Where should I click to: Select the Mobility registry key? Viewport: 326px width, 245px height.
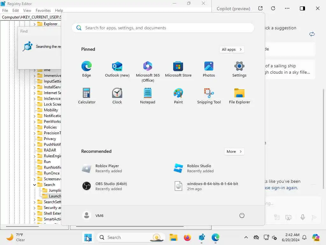click(x=51, y=110)
